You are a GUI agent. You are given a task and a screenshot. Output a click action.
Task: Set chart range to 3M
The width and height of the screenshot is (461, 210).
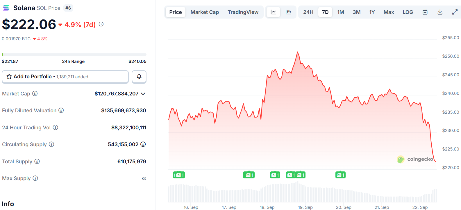[357, 12]
